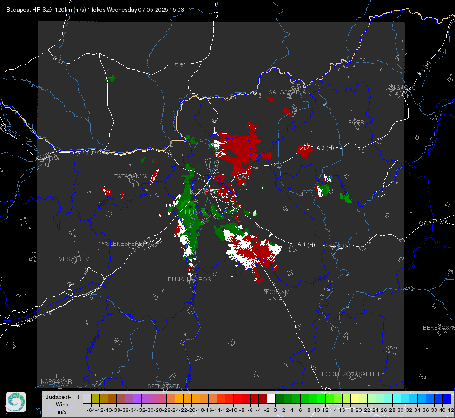
Task: Select the dark red swatch between -4 and -2
Action: click(x=263, y=399)
